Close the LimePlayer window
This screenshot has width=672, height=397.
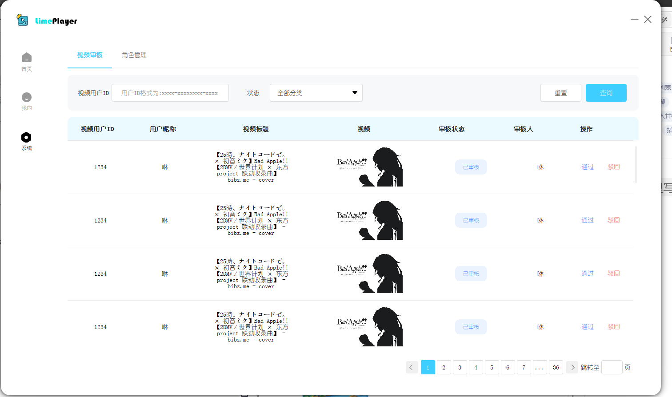pos(648,20)
